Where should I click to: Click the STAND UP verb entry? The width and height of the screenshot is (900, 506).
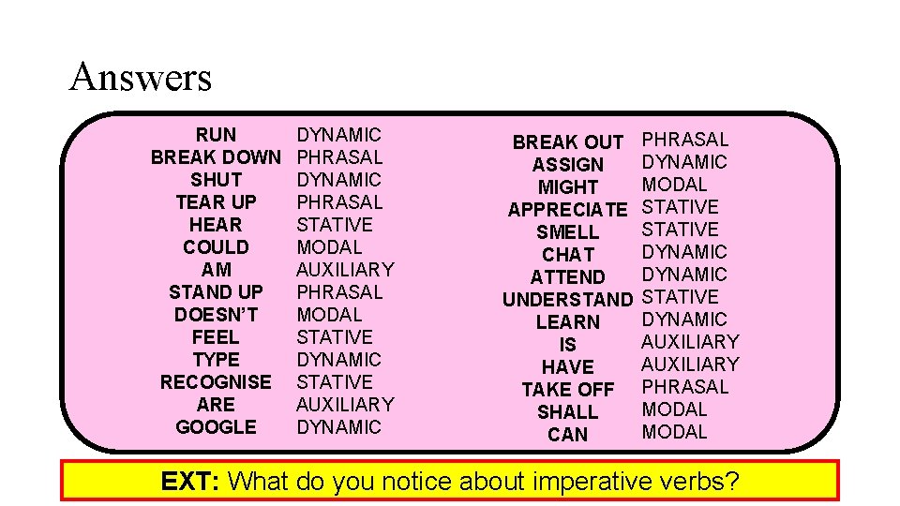tap(216, 292)
